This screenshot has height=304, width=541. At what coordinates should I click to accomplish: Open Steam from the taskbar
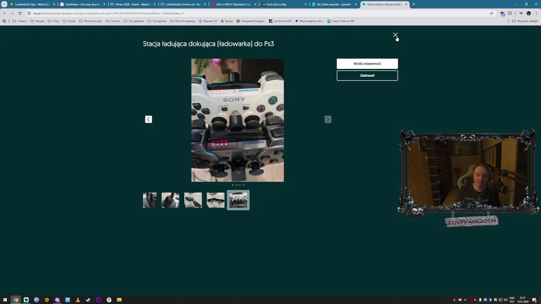pyautogui.click(x=88, y=300)
